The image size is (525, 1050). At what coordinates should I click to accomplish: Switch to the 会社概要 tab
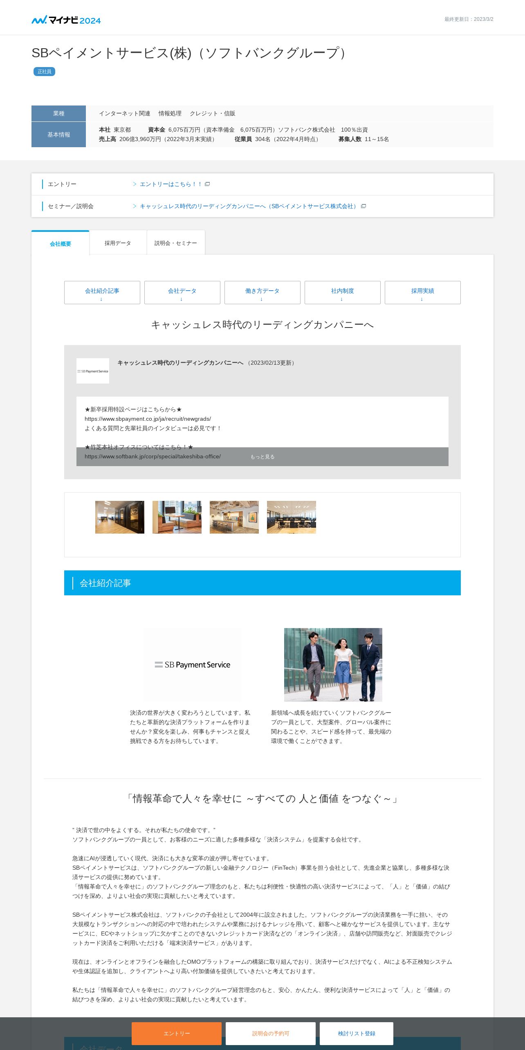pos(61,243)
